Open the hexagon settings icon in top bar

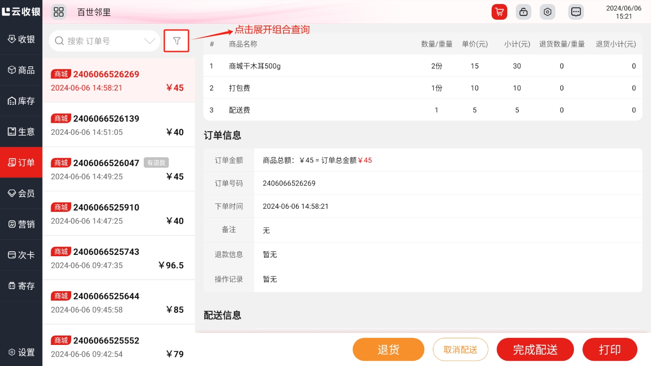coord(547,12)
